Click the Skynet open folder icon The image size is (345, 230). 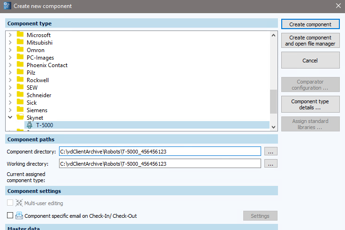[20, 118]
